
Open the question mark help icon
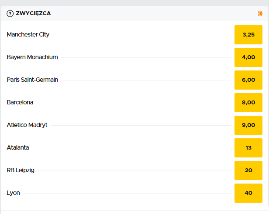click(x=10, y=13)
